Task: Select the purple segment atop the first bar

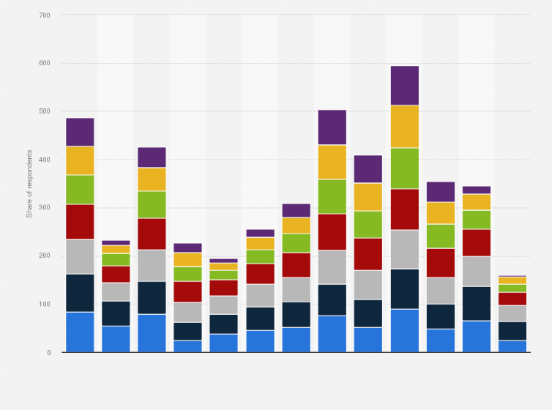Action: (80, 132)
